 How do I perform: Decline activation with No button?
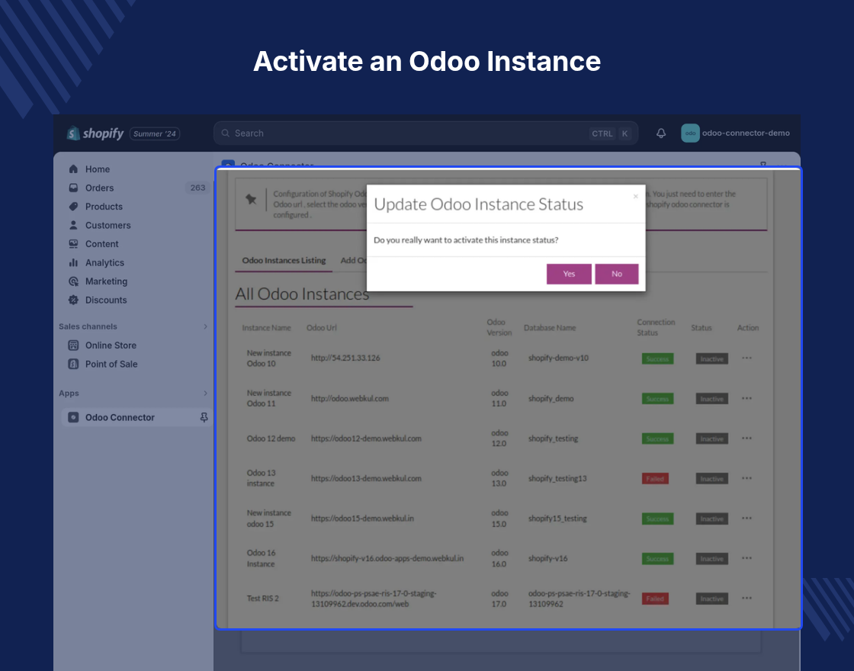click(x=617, y=274)
